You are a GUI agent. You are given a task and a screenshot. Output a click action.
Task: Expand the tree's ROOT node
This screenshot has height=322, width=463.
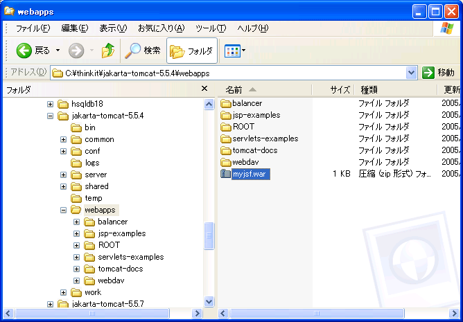click(x=76, y=246)
